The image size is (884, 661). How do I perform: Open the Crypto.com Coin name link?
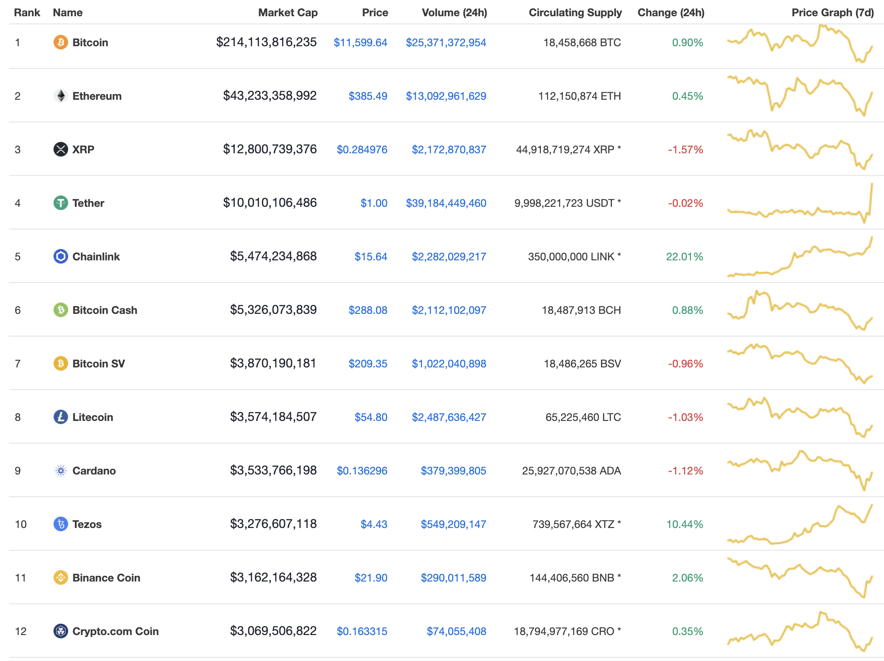pyautogui.click(x=116, y=631)
